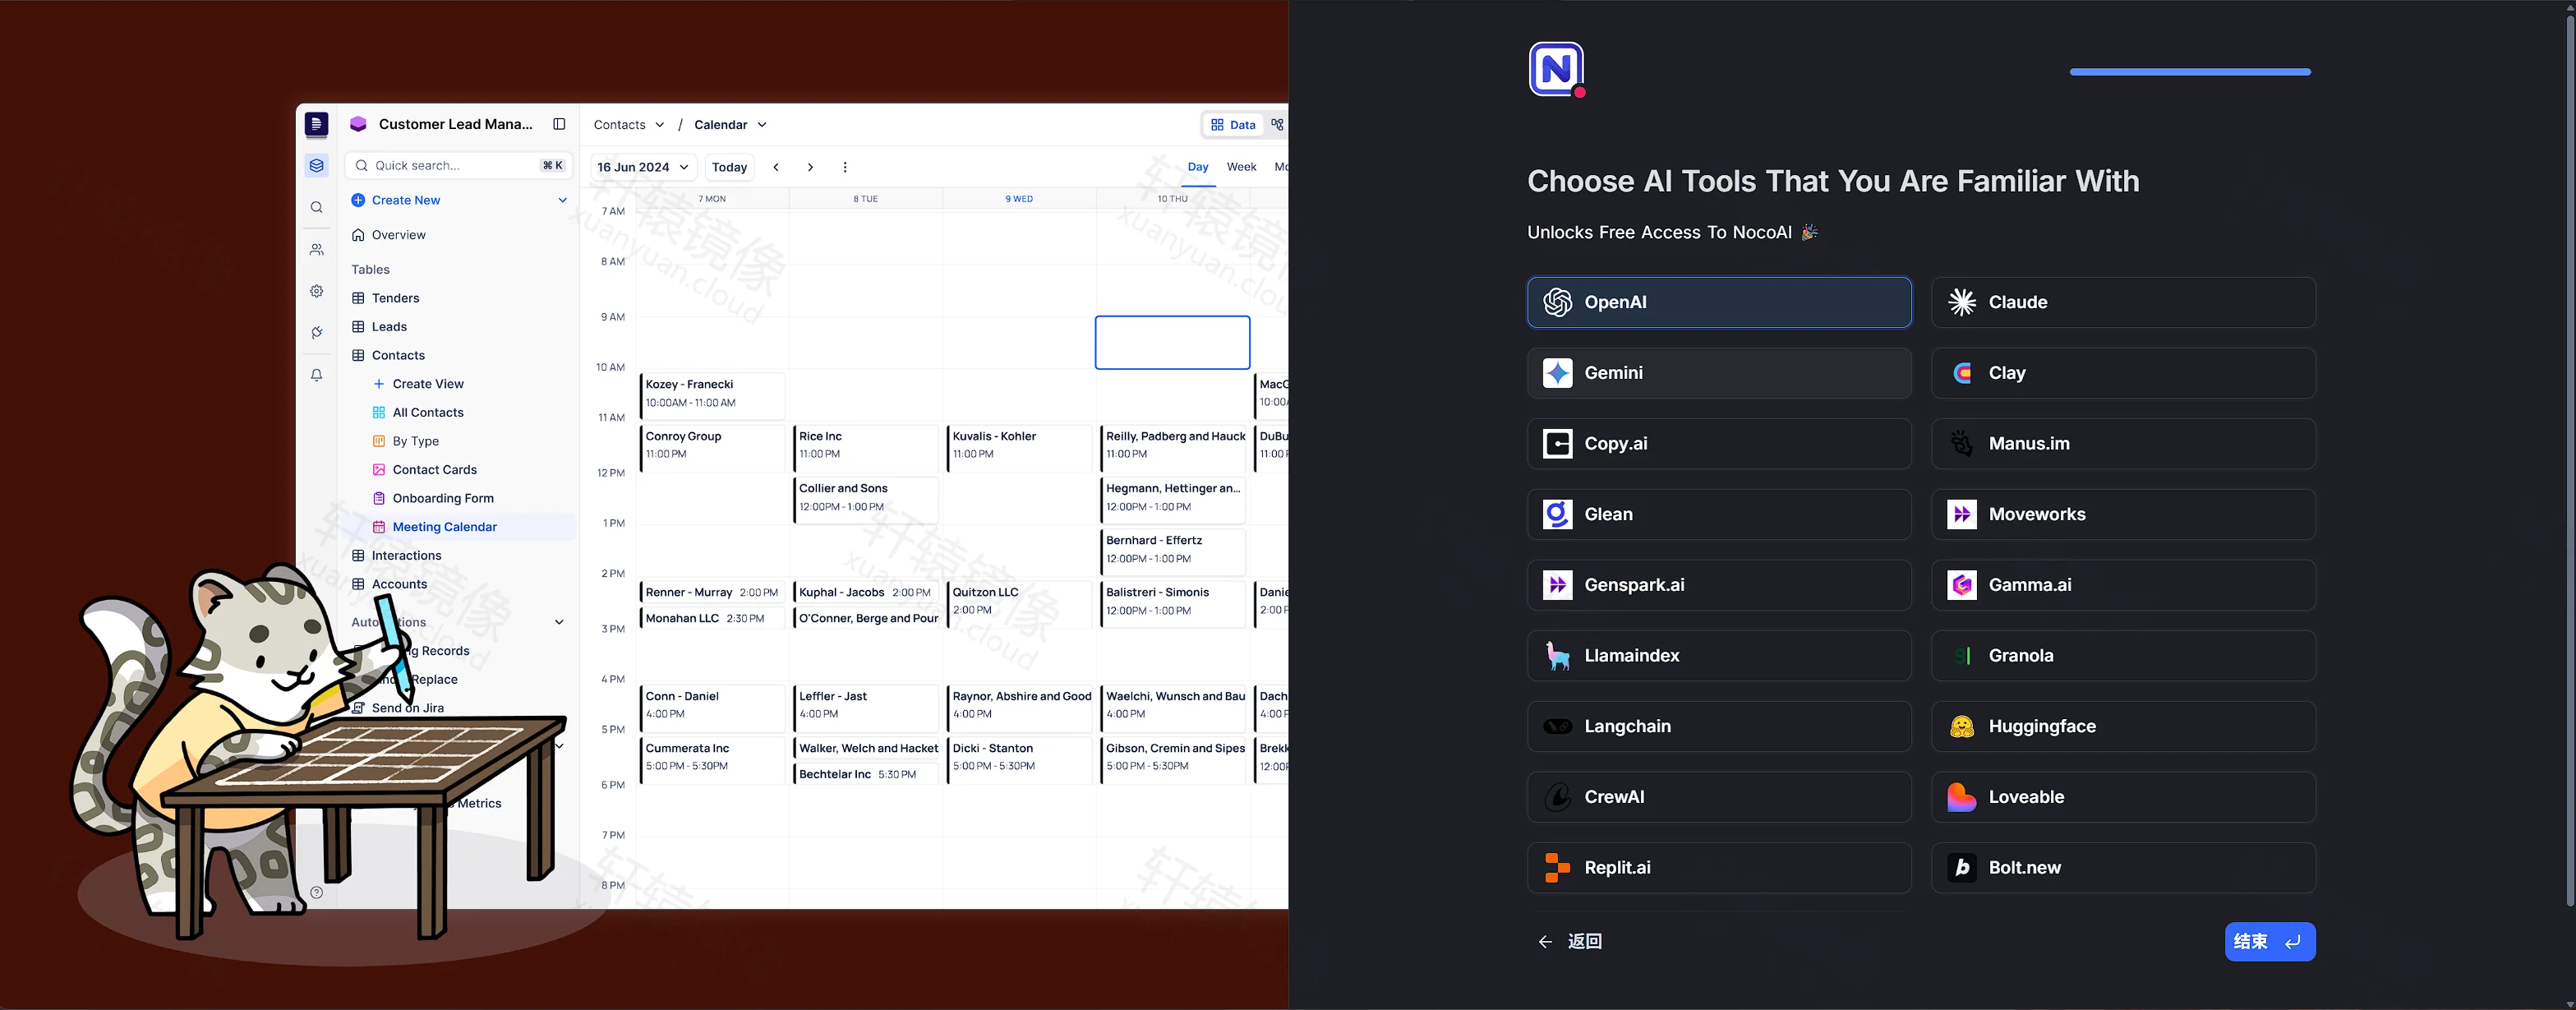Open the Data tab in toolbar
The image size is (2576, 1010).
coord(1233,125)
